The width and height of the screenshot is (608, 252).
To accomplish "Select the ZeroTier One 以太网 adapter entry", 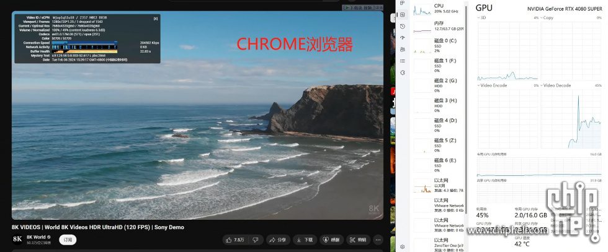I will click(439, 245).
